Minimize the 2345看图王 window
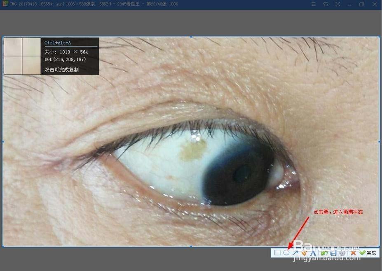This screenshot has height=271, width=382. tap(349, 4)
